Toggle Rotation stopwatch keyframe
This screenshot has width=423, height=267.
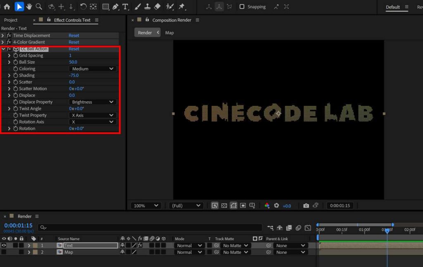(x=16, y=129)
